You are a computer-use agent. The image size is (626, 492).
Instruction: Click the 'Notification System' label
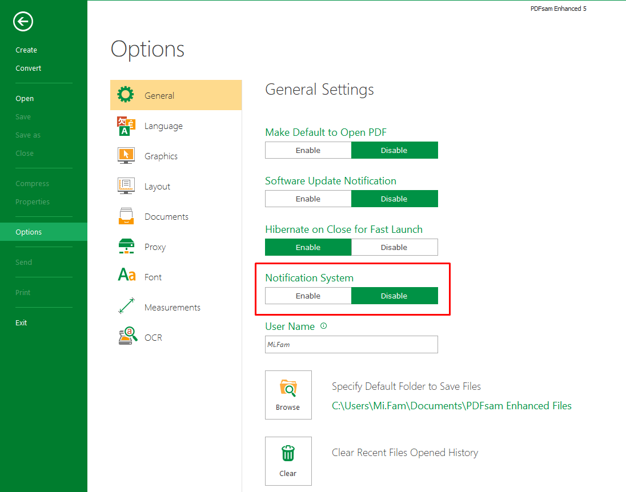310,278
